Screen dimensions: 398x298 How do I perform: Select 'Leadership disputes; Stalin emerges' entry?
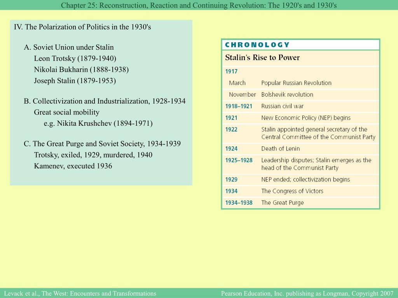[x=316, y=164]
